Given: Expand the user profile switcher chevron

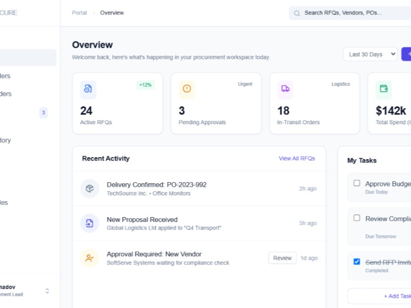Looking at the screenshot, I should (47, 291).
